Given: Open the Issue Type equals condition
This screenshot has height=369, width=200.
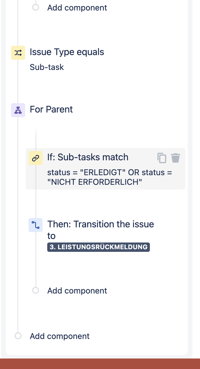Looking at the screenshot, I should [x=66, y=52].
